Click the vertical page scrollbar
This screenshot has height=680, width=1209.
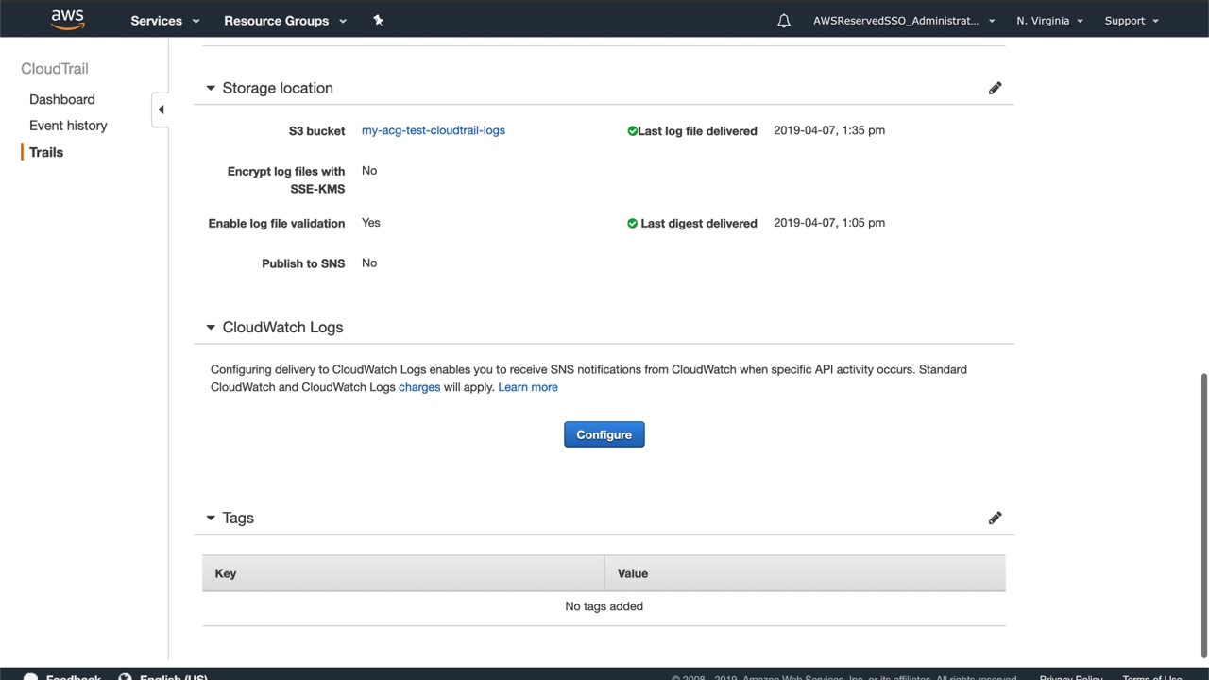tap(1203, 515)
